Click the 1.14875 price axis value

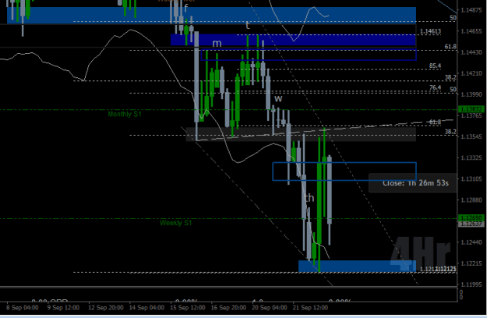[x=471, y=10]
